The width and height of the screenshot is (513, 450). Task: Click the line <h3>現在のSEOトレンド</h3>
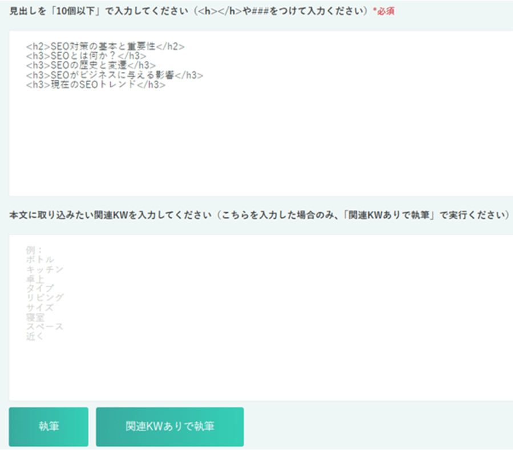click(x=95, y=85)
